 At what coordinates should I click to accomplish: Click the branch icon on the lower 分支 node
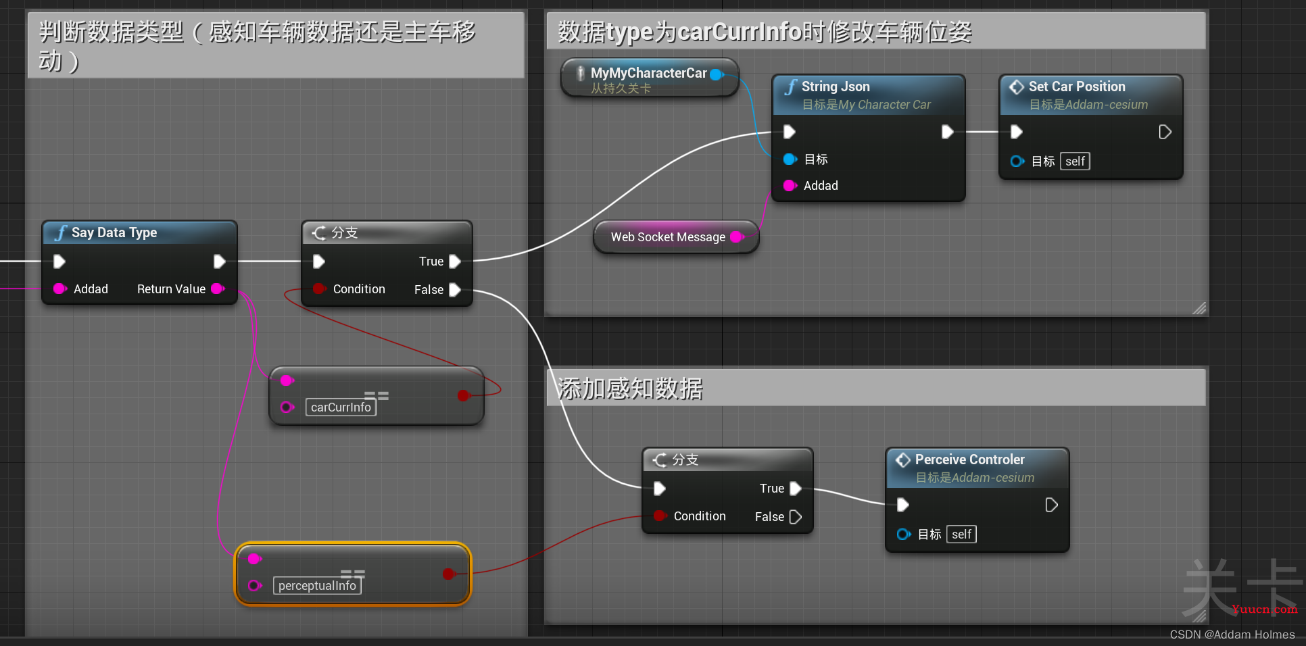(660, 459)
